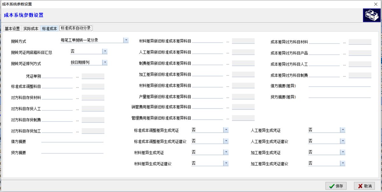The image size is (382, 192).
Task: Click the gray name box beside 凭证单别
Action: tap(93, 76)
